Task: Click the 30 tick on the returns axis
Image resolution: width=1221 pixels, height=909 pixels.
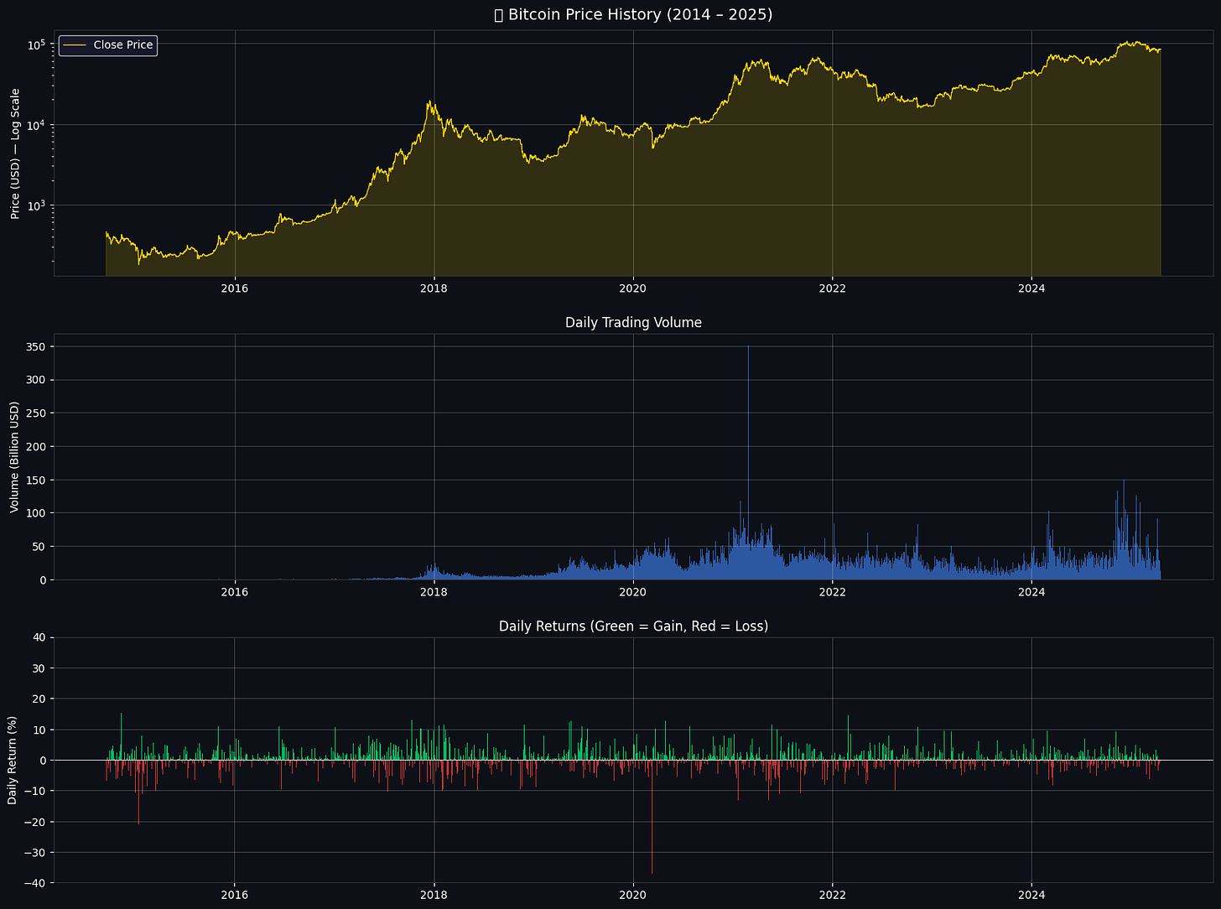Action: [39, 668]
